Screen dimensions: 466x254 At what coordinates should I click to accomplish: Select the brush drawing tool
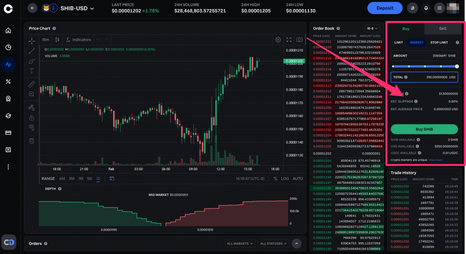pyautogui.click(x=31, y=61)
